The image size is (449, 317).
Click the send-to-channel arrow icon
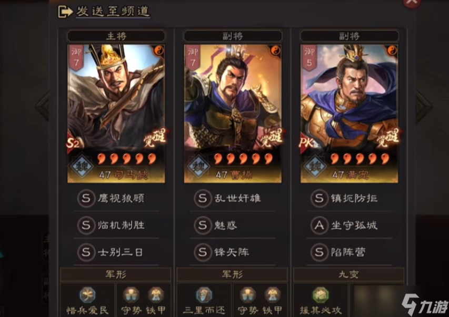pos(65,12)
